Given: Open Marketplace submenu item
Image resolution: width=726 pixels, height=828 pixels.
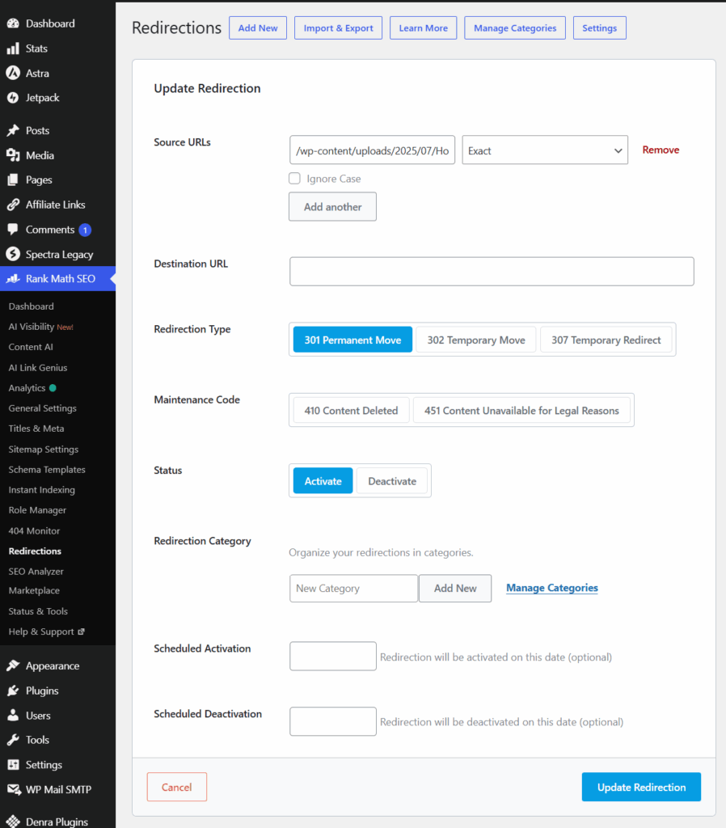Looking at the screenshot, I should point(34,590).
